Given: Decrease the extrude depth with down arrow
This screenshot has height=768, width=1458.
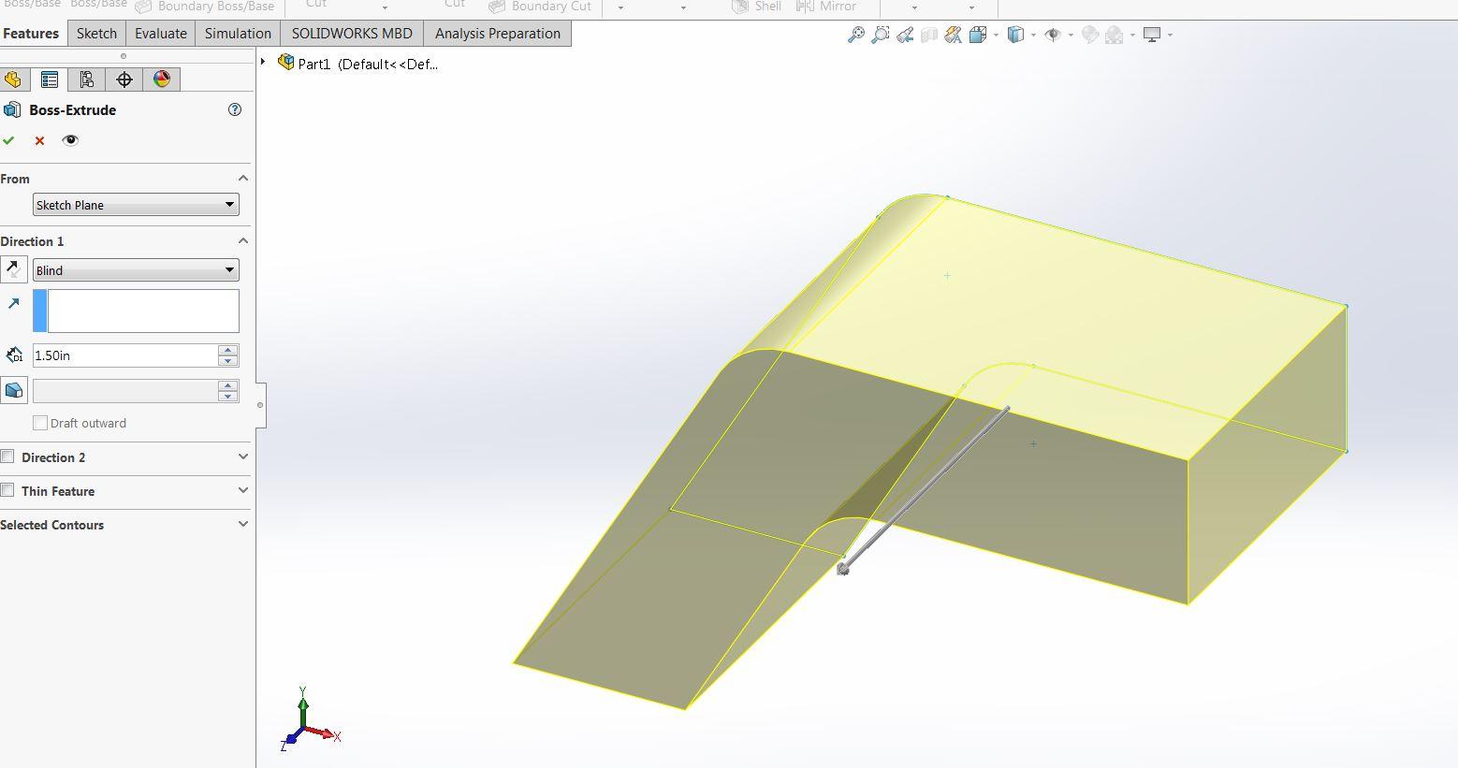Looking at the screenshot, I should pos(228,361).
